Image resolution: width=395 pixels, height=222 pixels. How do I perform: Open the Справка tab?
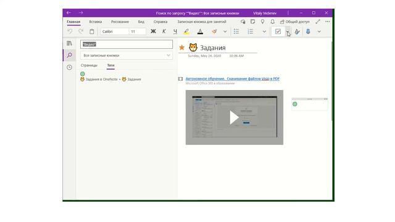pyautogui.click(x=160, y=22)
